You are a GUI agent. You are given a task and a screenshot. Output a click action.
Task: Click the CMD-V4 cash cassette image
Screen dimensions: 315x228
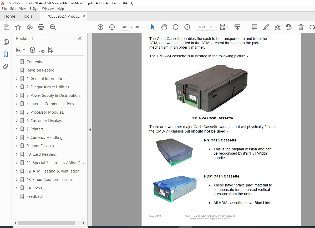[212, 88]
